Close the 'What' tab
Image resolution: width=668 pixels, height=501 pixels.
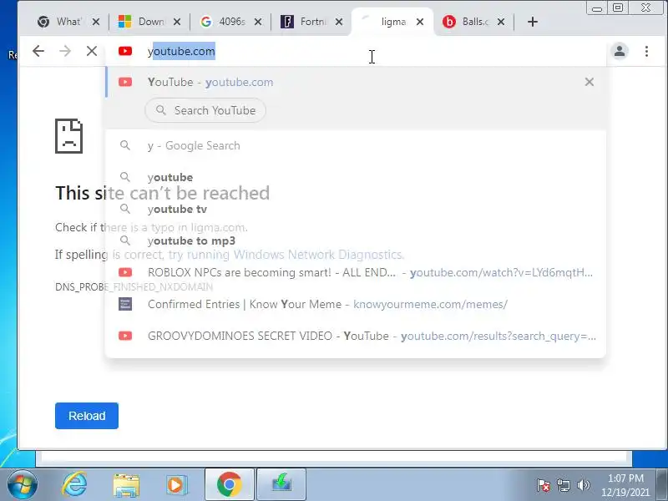(x=96, y=22)
